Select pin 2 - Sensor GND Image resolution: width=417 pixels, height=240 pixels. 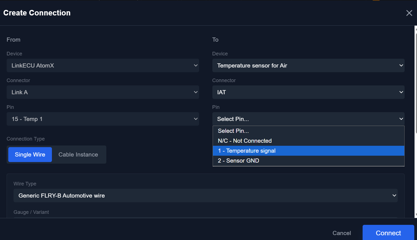(308, 161)
